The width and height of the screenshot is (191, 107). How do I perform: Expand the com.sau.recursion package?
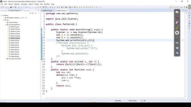tap(5, 59)
